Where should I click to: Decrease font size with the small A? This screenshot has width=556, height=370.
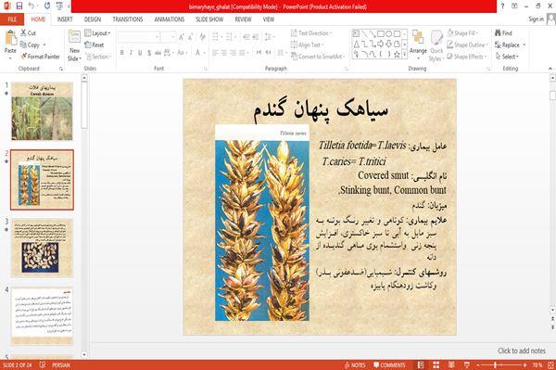(190, 37)
